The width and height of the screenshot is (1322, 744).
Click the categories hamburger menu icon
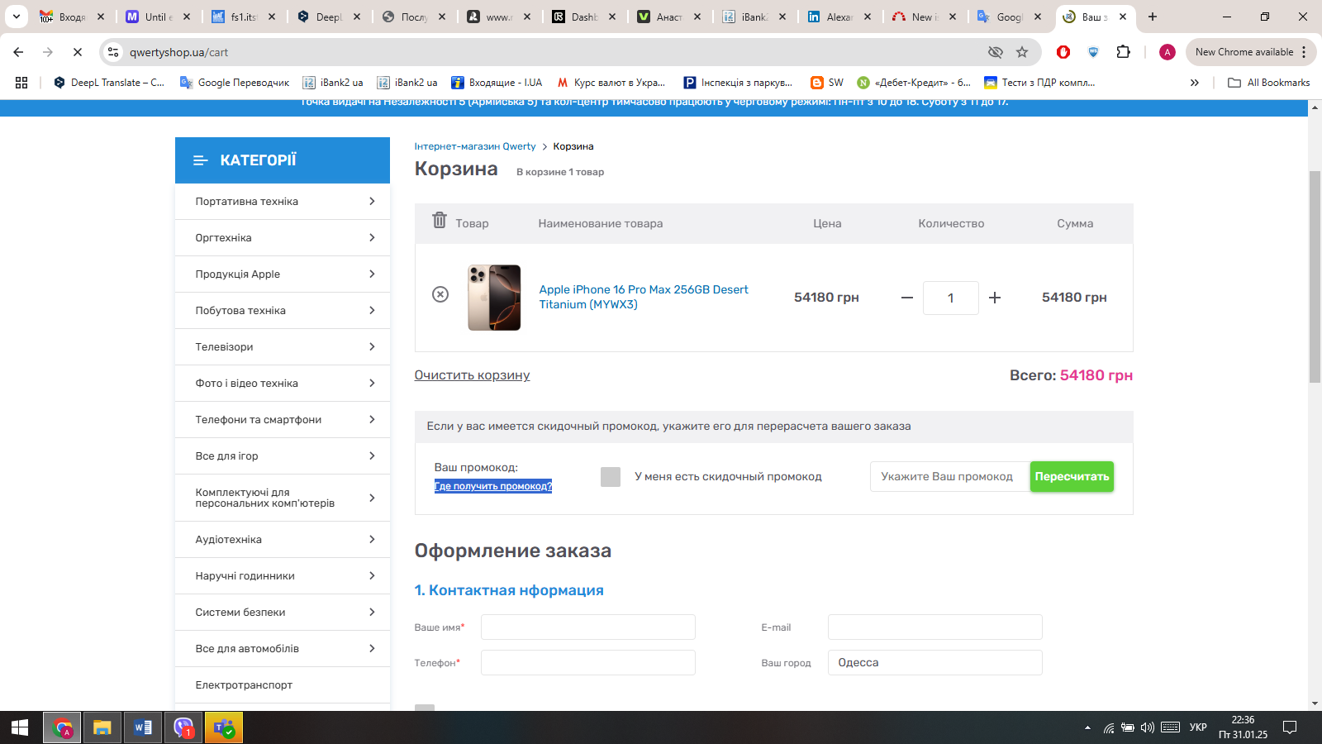tap(200, 160)
